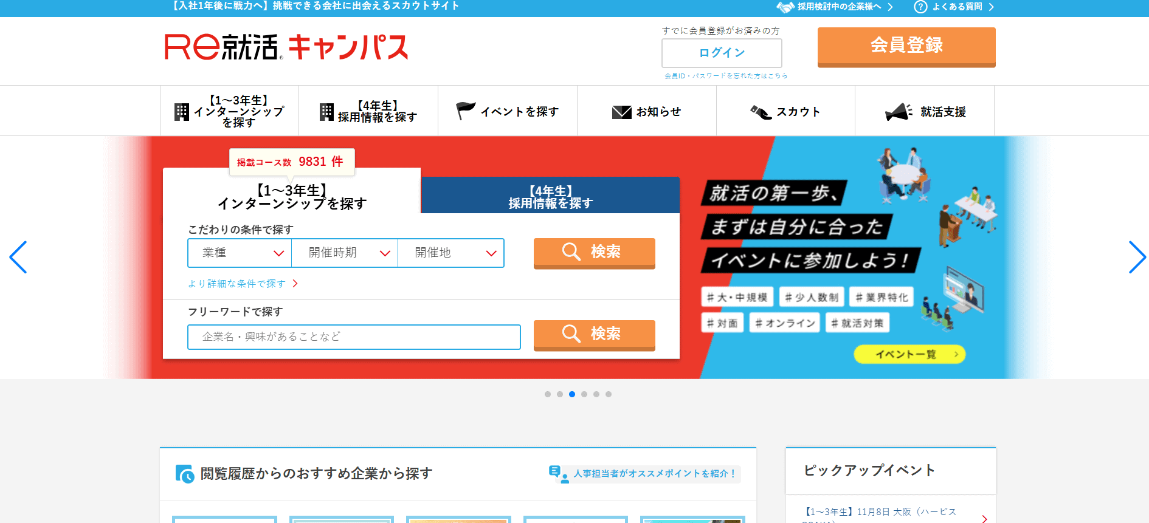Click the flag icon for イベントを探す
Viewport: 1149px width, 523px height.
[466, 111]
